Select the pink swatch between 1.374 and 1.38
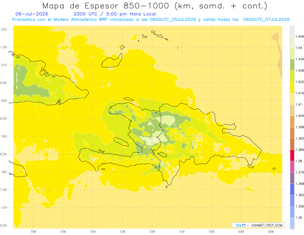This screenshot has height=235, width=304. [292, 167]
